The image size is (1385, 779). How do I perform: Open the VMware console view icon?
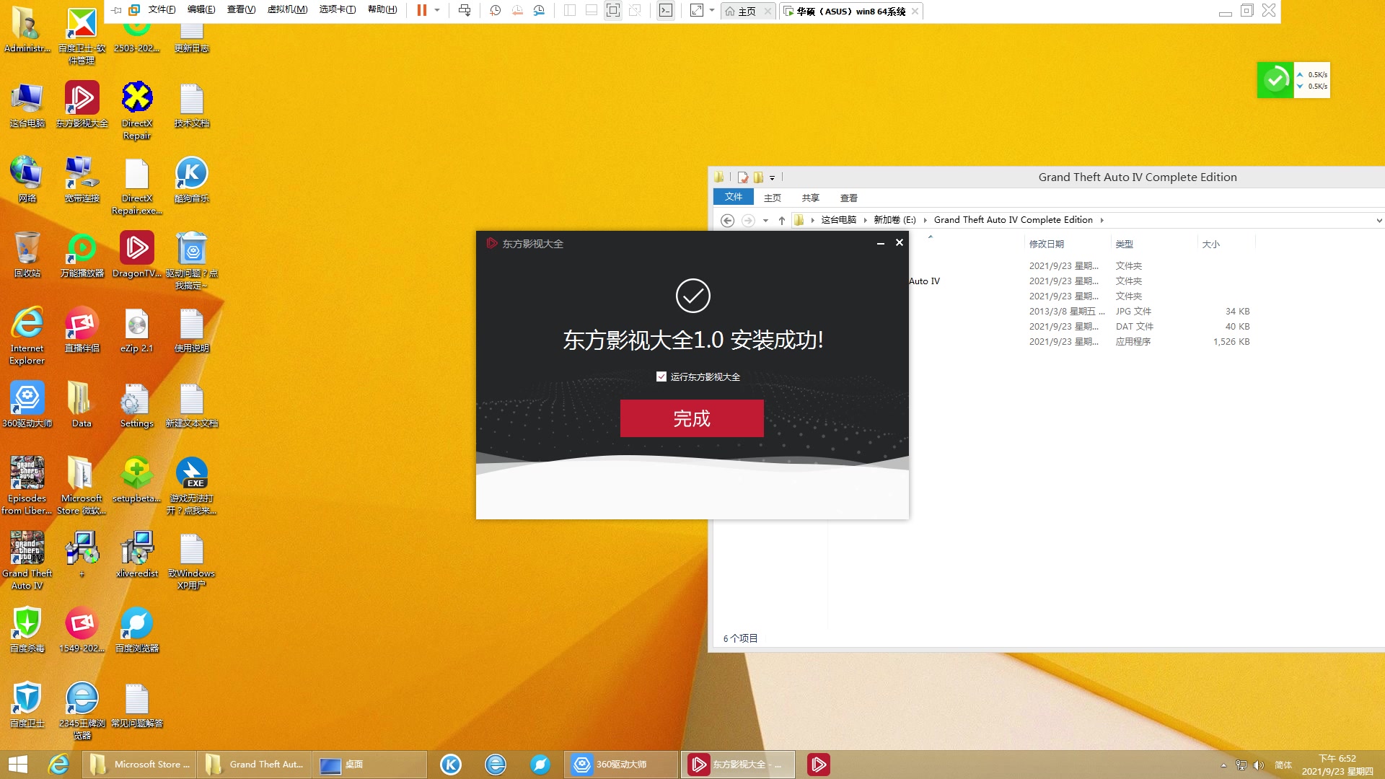(666, 10)
